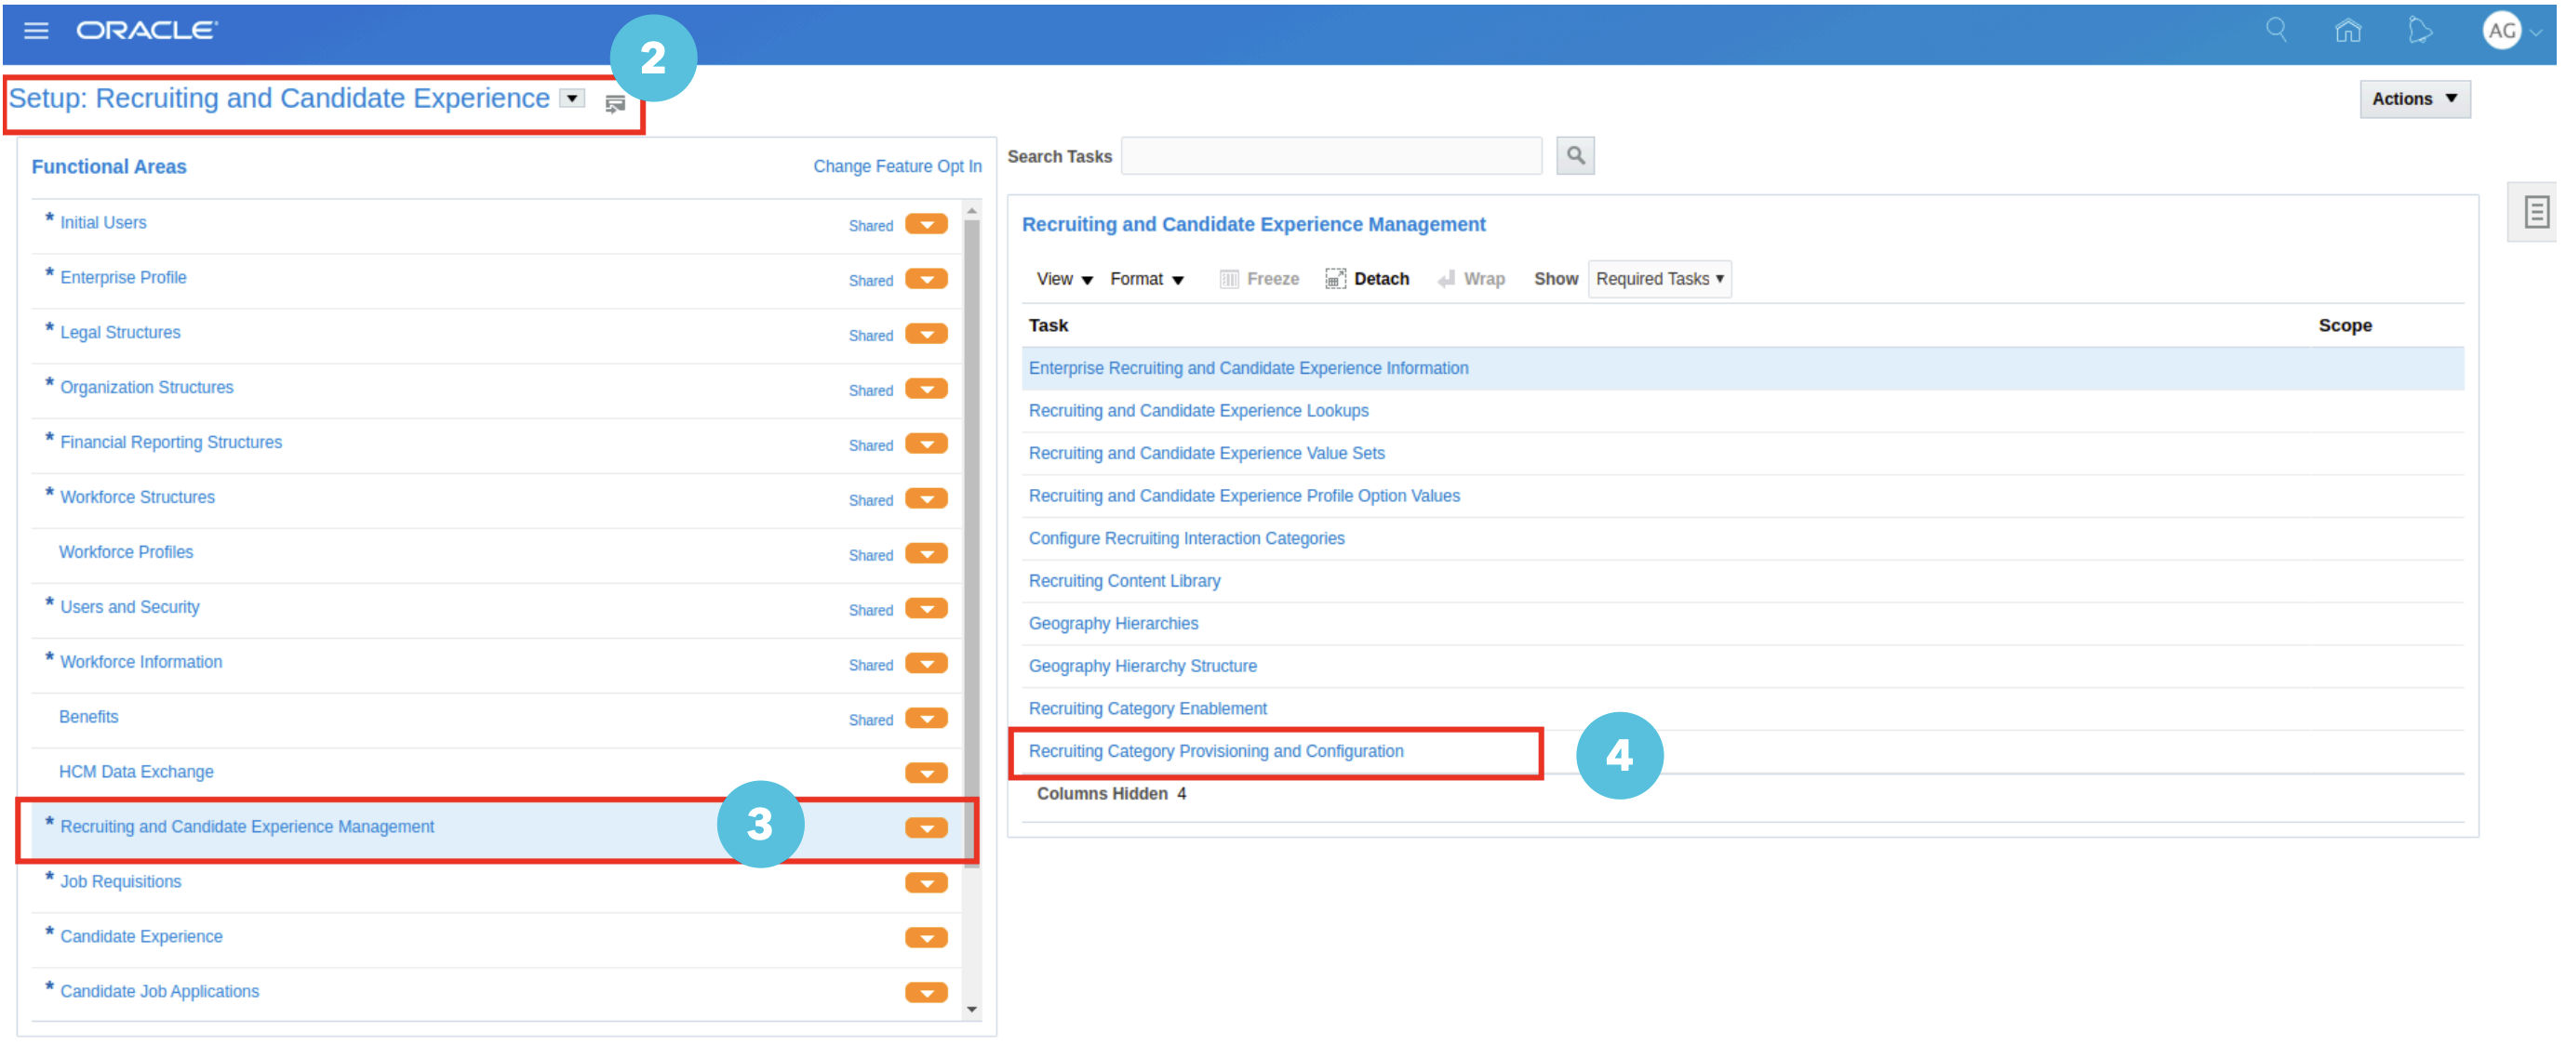The image size is (2566, 1045).
Task: Open Configure Recruiting Interaction Categories task
Action: tap(1186, 539)
